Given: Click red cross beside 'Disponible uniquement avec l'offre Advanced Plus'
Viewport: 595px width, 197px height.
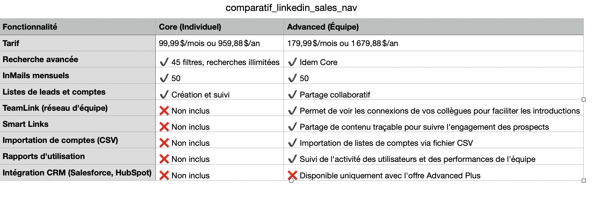Looking at the screenshot, I should [292, 175].
